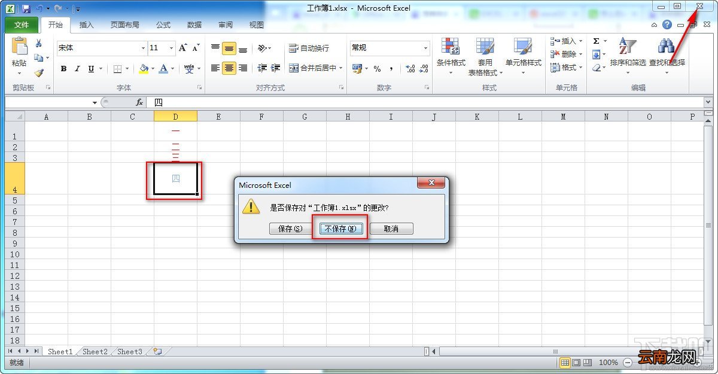Select the Sheet2 worksheet tab
The height and width of the screenshot is (374, 718).
pos(95,352)
